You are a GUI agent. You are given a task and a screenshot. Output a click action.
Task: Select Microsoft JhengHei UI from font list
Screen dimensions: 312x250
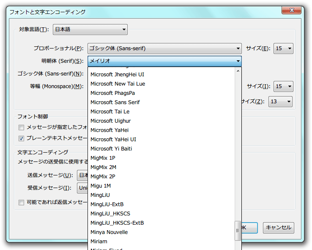pos(117,75)
